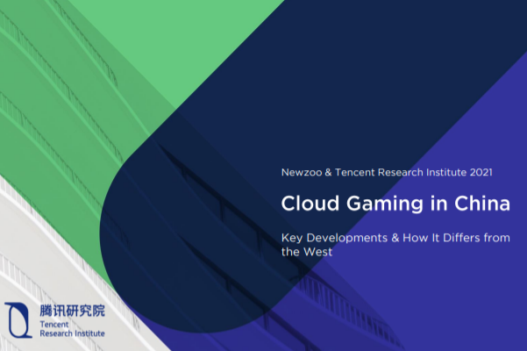
Task: Click the Tencent Research Institute logo emblem
Action: 18,320
